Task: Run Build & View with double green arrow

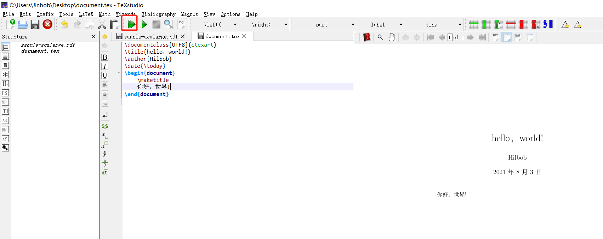Action: point(131,24)
